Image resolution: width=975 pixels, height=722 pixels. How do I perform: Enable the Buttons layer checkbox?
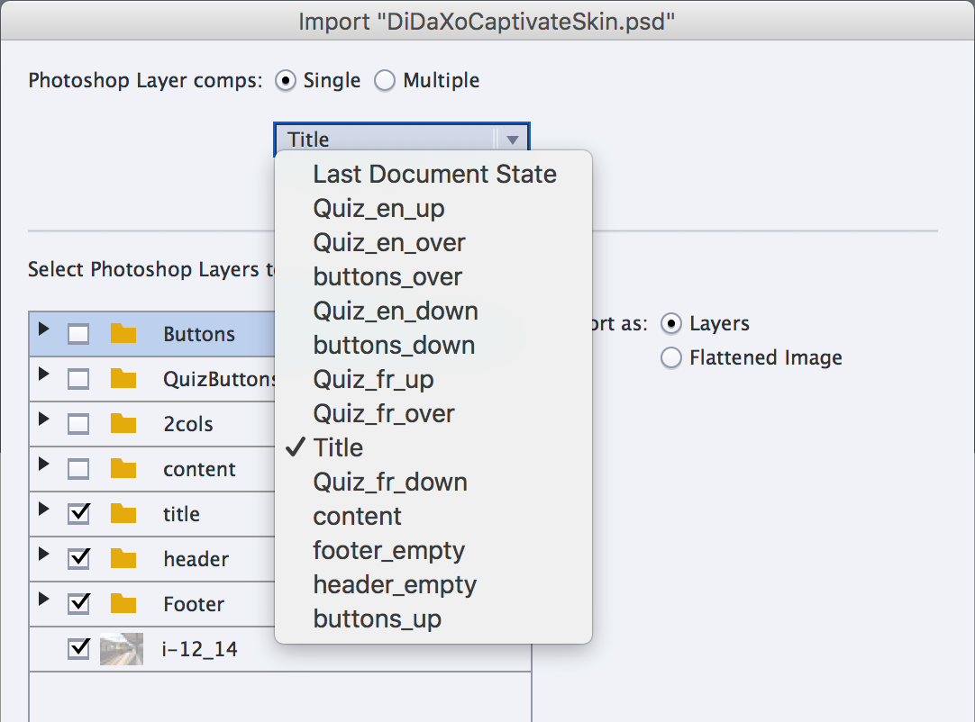[x=79, y=334]
